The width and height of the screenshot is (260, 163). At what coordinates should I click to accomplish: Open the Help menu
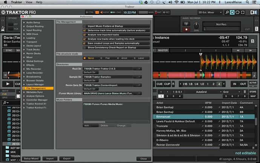(x=39, y=2)
